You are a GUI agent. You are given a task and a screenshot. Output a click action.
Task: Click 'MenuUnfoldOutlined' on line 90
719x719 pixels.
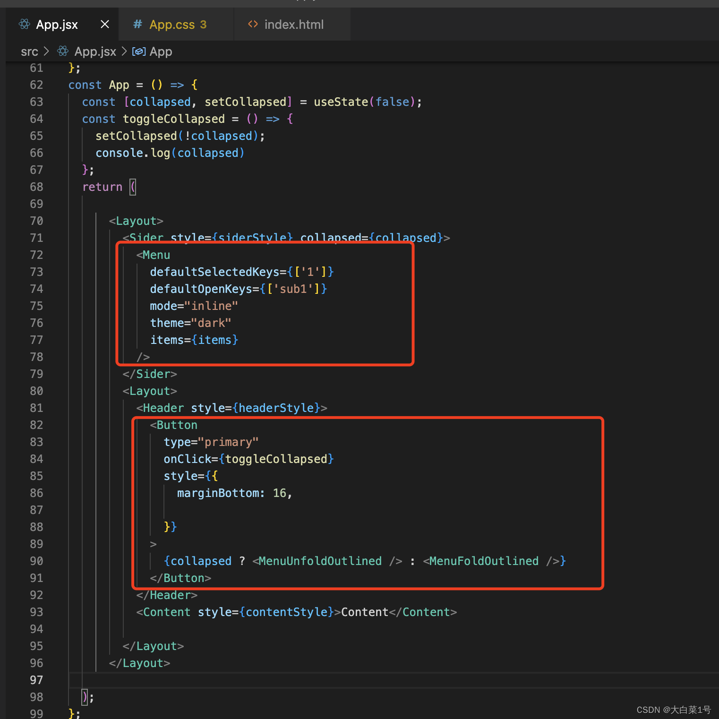[x=320, y=561]
